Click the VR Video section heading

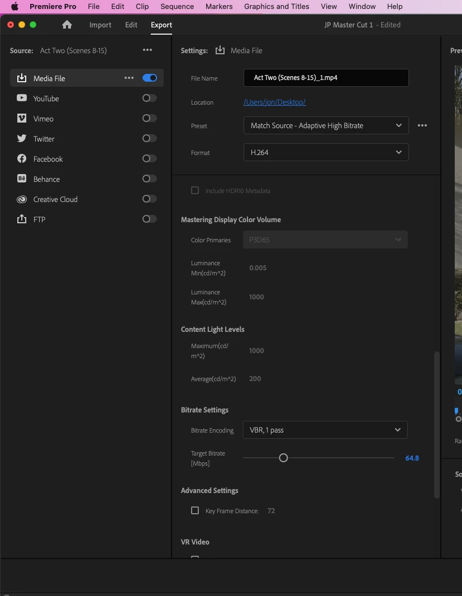[x=195, y=542]
